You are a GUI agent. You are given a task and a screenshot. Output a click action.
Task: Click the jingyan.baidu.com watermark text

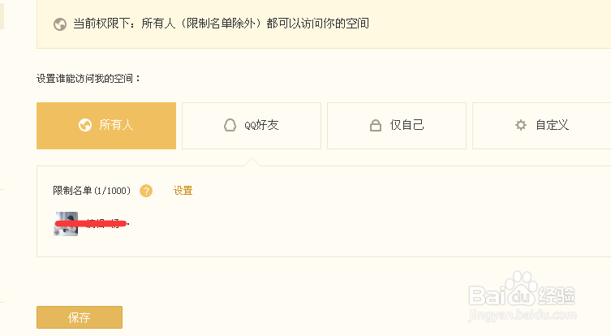click(x=523, y=315)
